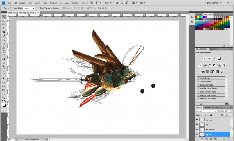Switch to the Paths tab
Viewport: 234px width, 141px height.
(x=218, y=107)
